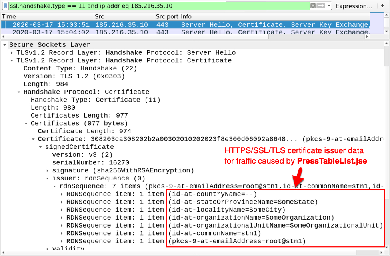Expand the signature (sha256WithRSAEncryption) node
390x256 pixels.
tap(48, 170)
